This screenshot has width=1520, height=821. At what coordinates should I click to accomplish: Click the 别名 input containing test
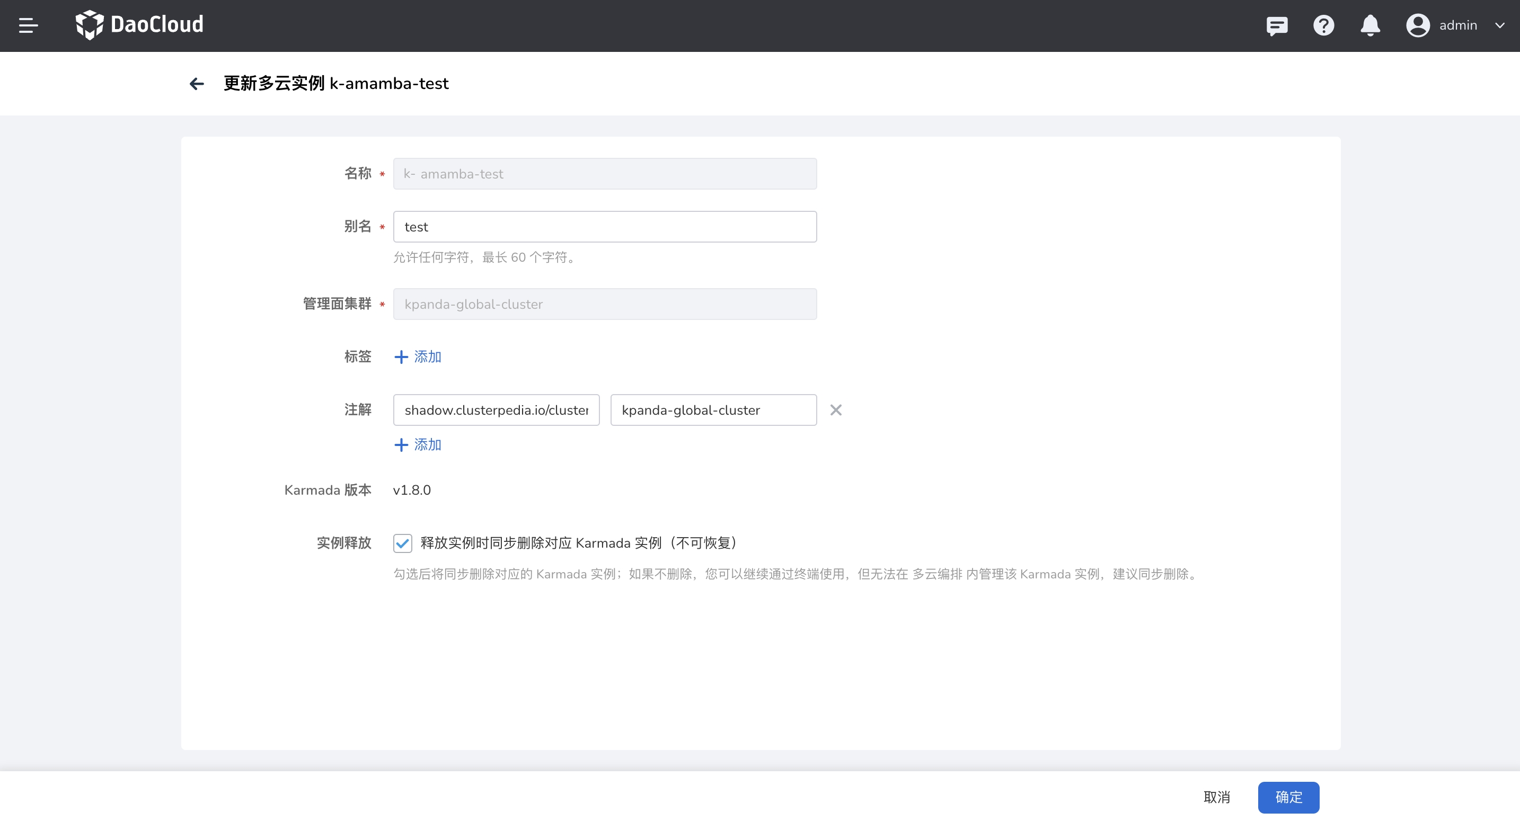coord(605,227)
